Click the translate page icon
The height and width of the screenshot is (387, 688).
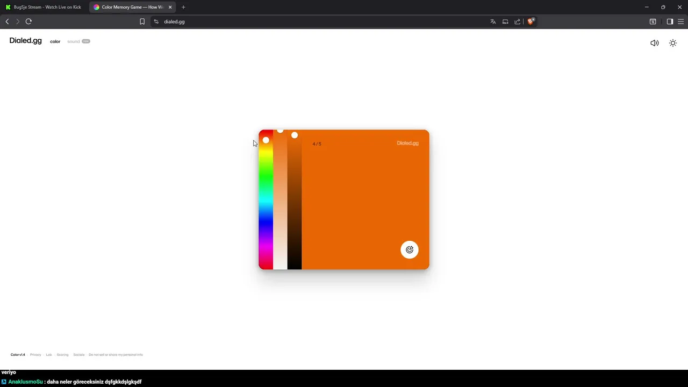[x=493, y=21]
